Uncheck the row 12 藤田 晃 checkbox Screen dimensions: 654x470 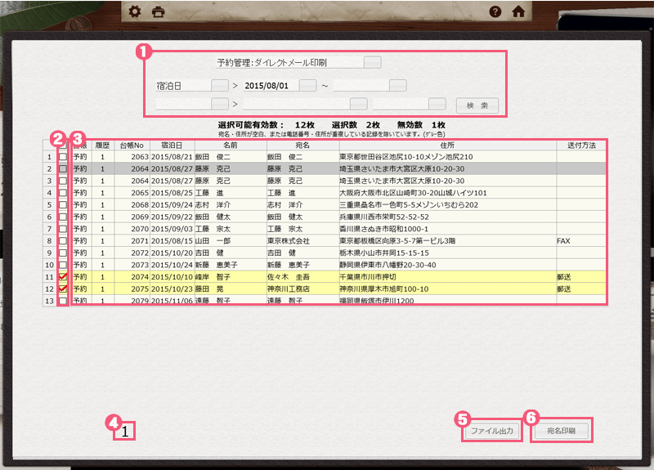63,289
